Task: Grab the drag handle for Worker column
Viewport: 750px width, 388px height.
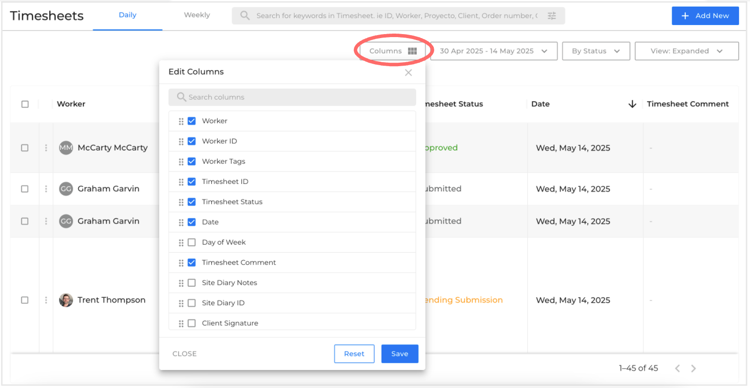Action: [181, 121]
